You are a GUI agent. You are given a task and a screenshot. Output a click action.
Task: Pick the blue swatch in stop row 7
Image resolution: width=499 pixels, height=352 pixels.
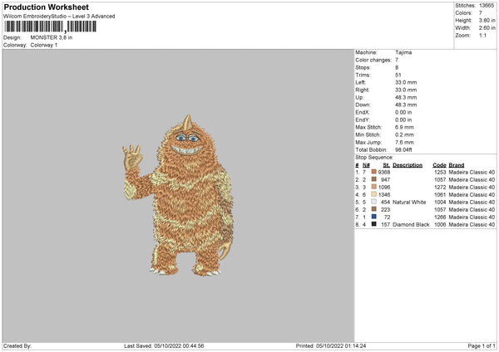click(374, 217)
